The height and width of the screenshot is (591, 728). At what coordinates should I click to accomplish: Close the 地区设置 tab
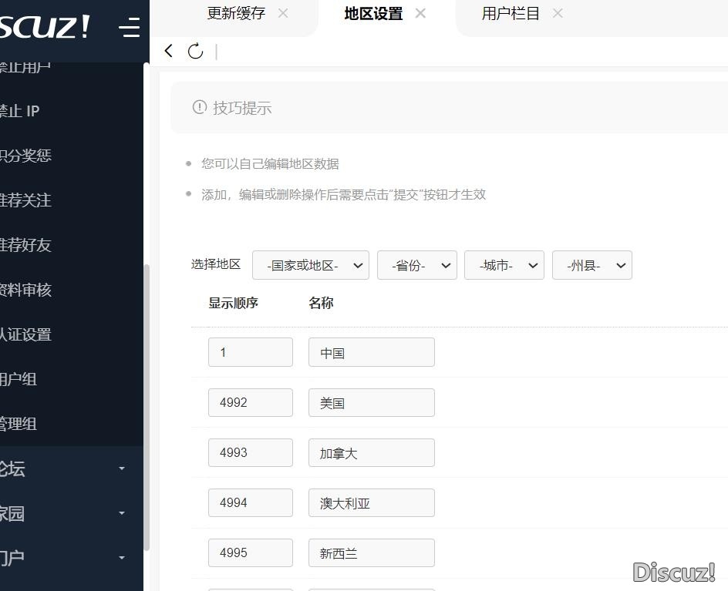point(420,13)
